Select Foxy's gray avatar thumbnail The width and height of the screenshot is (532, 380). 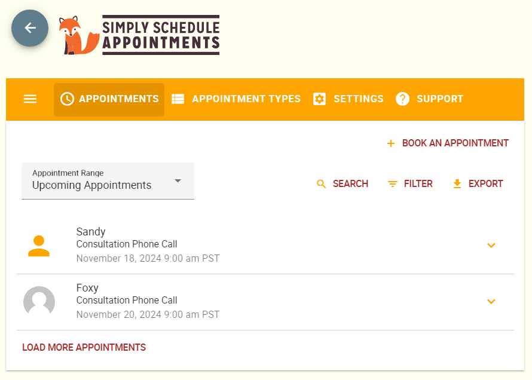pyautogui.click(x=39, y=302)
